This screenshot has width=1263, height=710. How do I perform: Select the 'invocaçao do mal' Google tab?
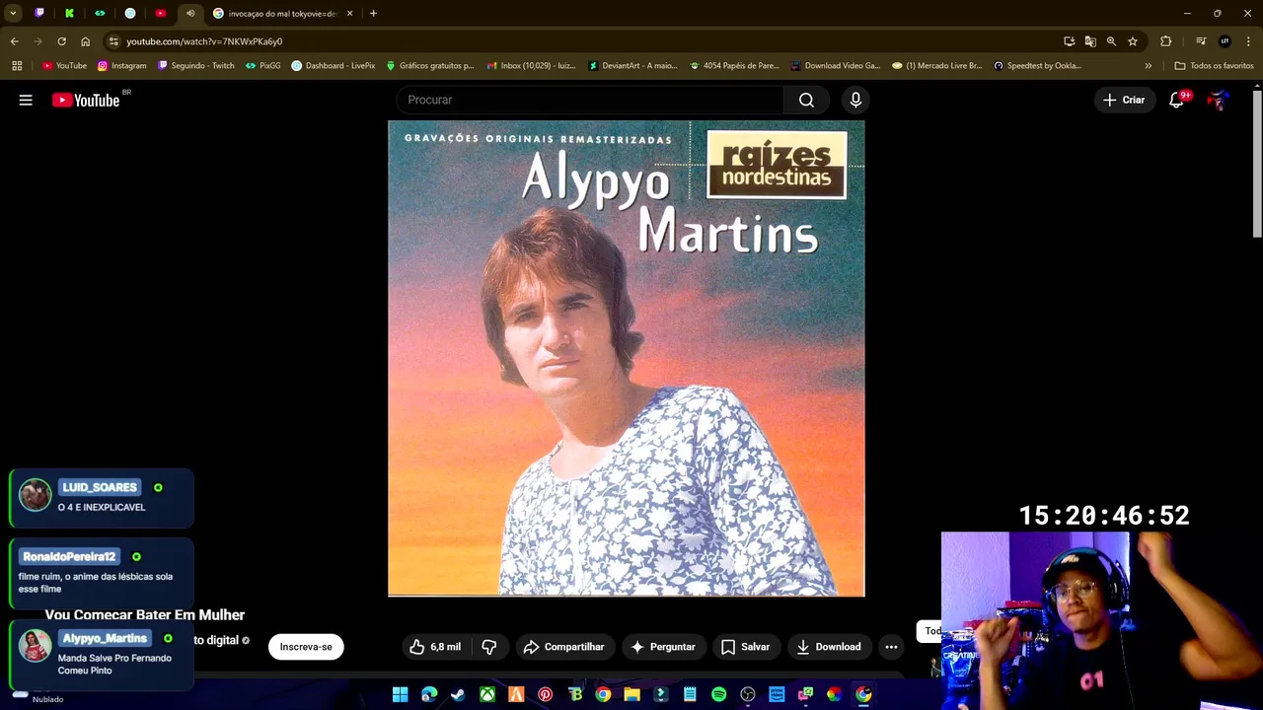(x=281, y=14)
